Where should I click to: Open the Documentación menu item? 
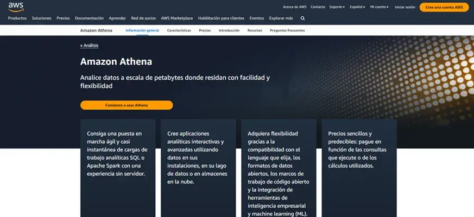89,18
